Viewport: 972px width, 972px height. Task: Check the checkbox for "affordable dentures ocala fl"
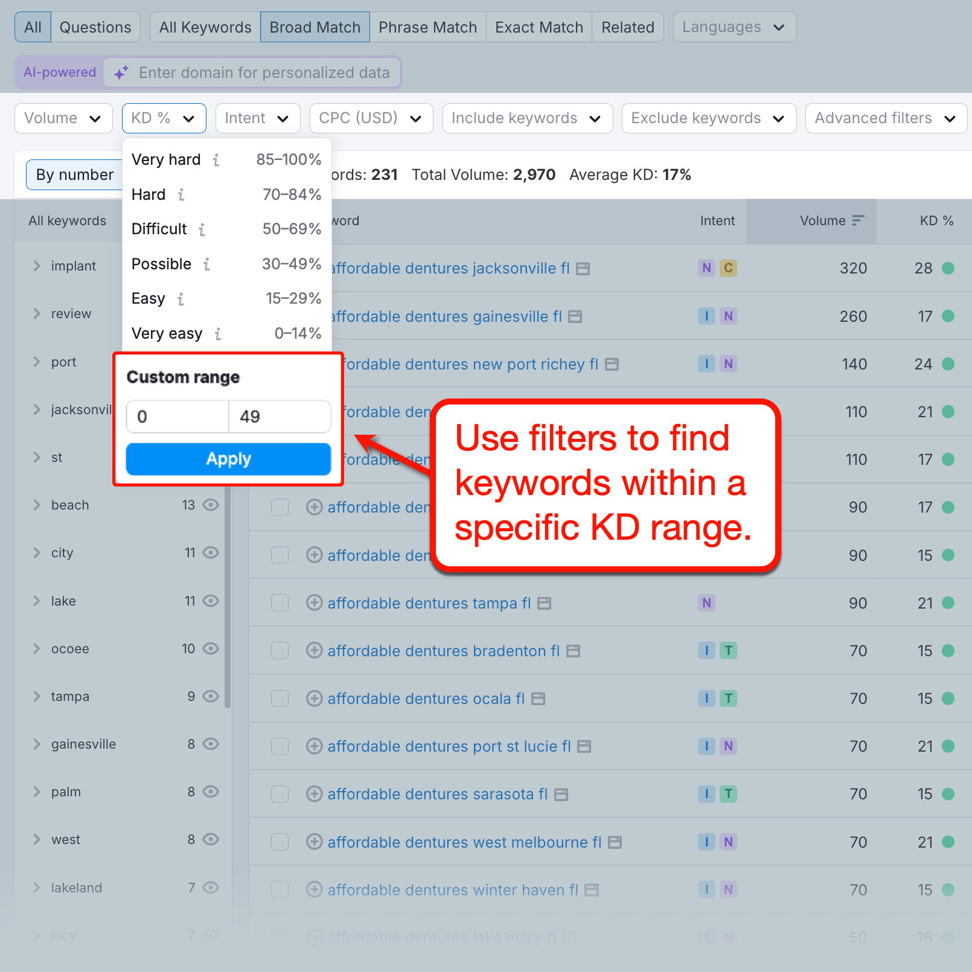coord(280,698)
